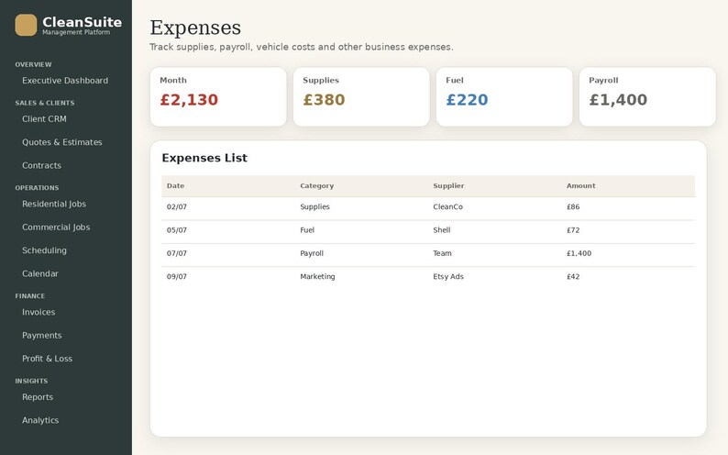728x455 pixels.
Task: Click the £72 amount
Action: click(573, 230)
